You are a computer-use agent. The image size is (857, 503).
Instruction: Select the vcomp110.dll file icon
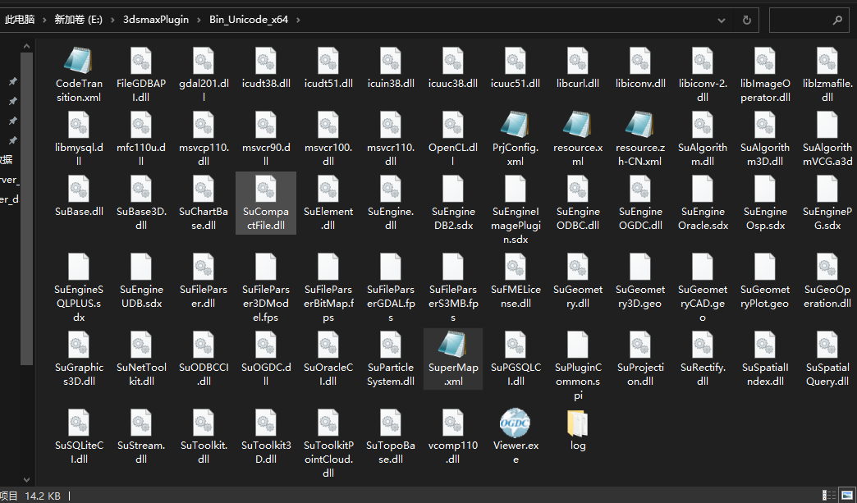tap(453, 423)
